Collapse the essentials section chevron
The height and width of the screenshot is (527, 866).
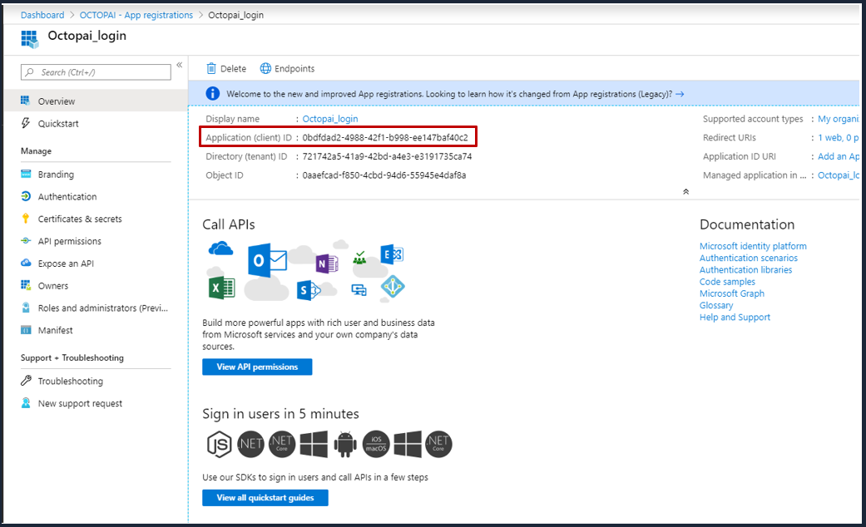click(685, 191)
